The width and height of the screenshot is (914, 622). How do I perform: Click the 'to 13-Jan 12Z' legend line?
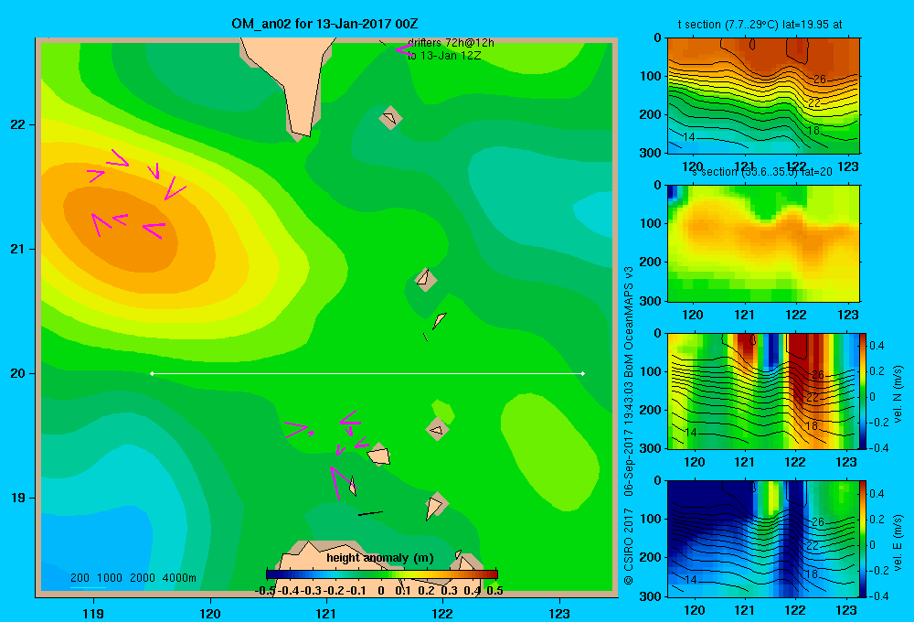point(444,56)
